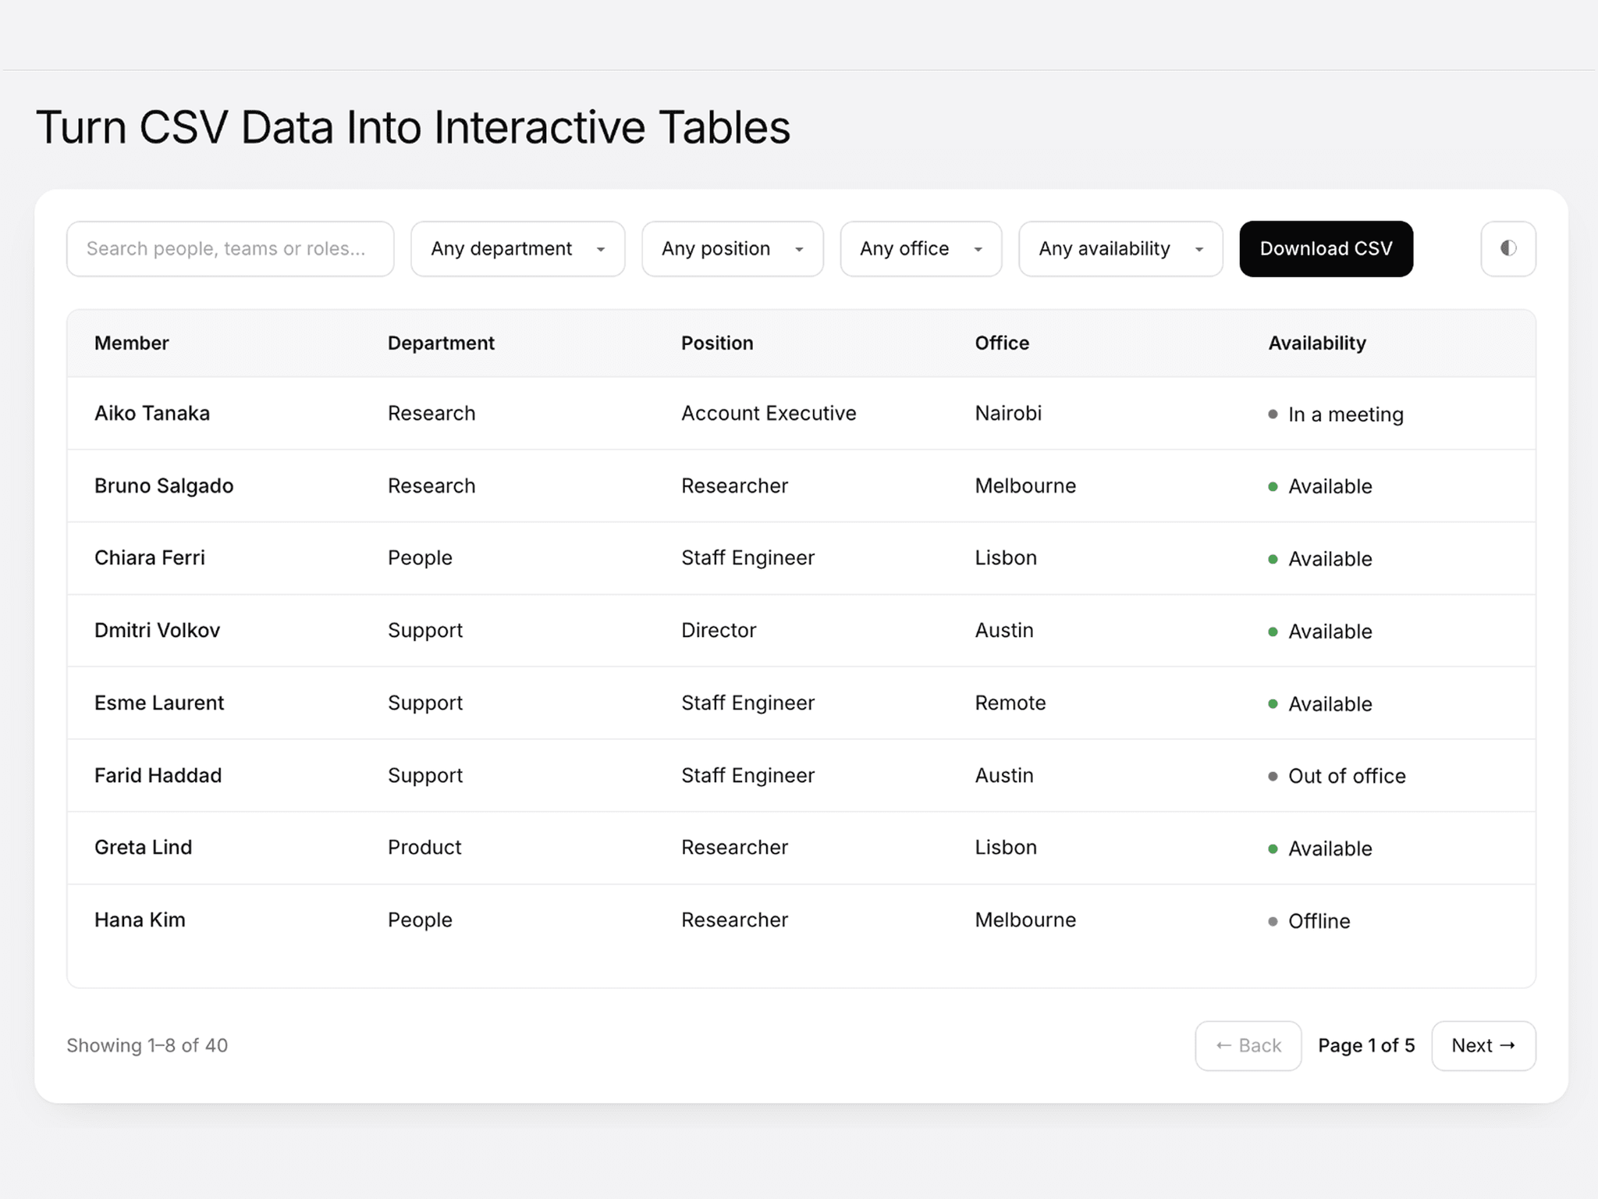1598x1199 pixels.
Task: Click the Position column header
Action: pos(717,343)
